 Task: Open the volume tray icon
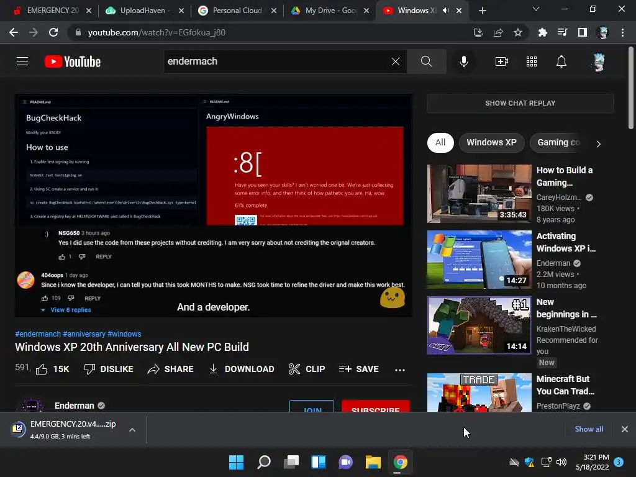click(561, 462)
